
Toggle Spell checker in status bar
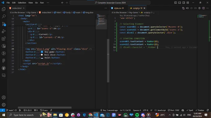click(190, 110)
